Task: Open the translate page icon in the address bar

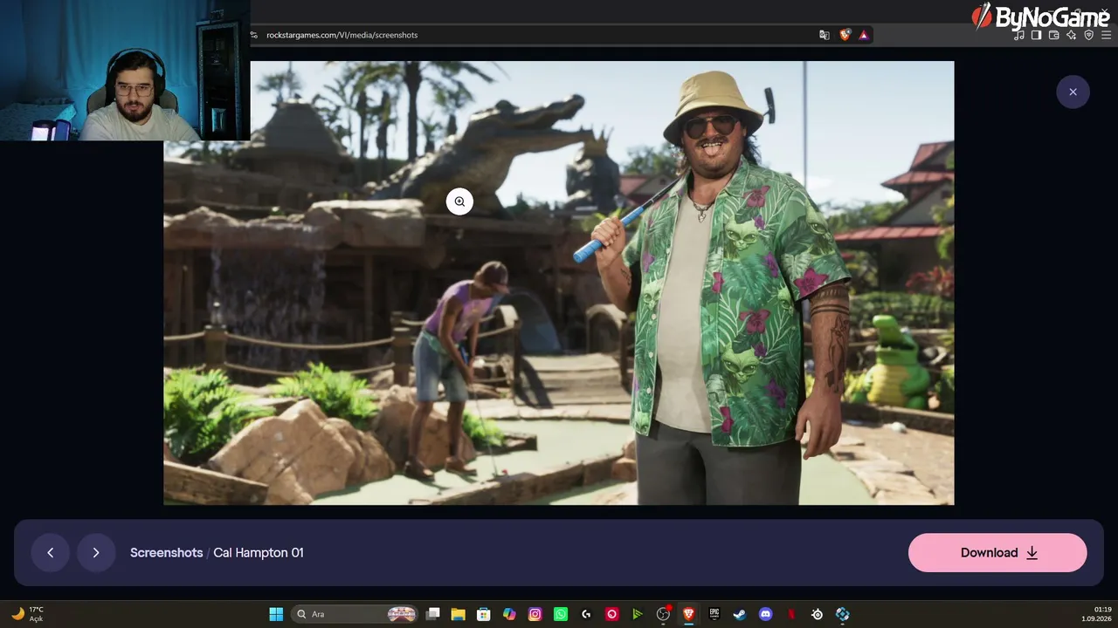Action: (x=824, y=35)
